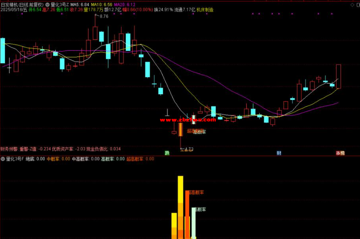Click the orange 中概率: 0.00 value

pos(58,159)
